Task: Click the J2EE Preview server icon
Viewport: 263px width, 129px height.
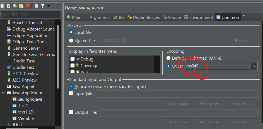Action: click(9, 80)
